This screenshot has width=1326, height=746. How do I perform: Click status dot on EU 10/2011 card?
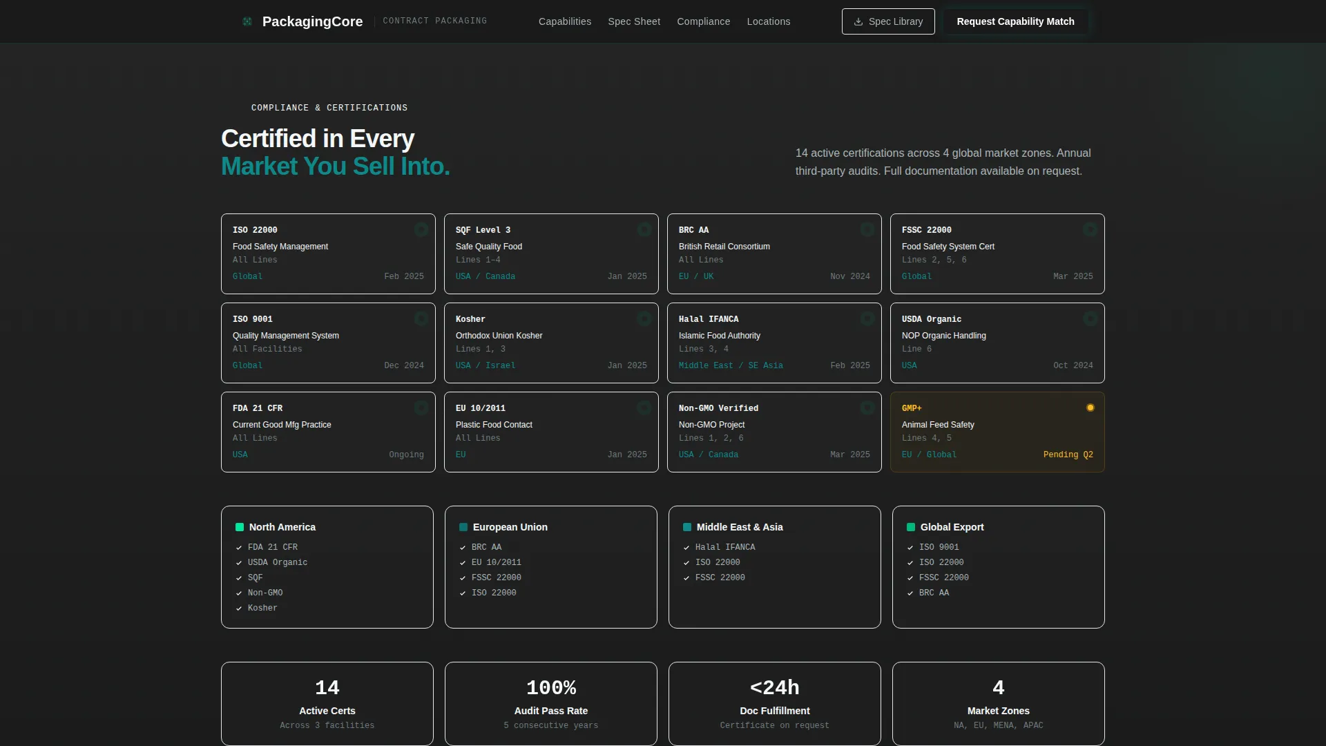(x=644, y=408)
